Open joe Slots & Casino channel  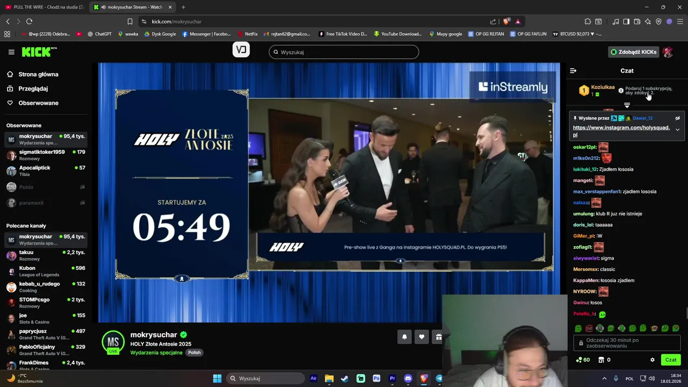(x=46, y=318)
